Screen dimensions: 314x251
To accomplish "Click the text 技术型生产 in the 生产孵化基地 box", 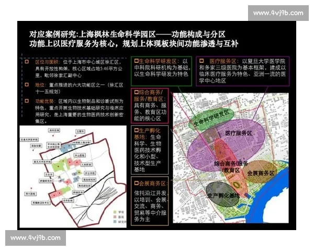I will [148, 163].
